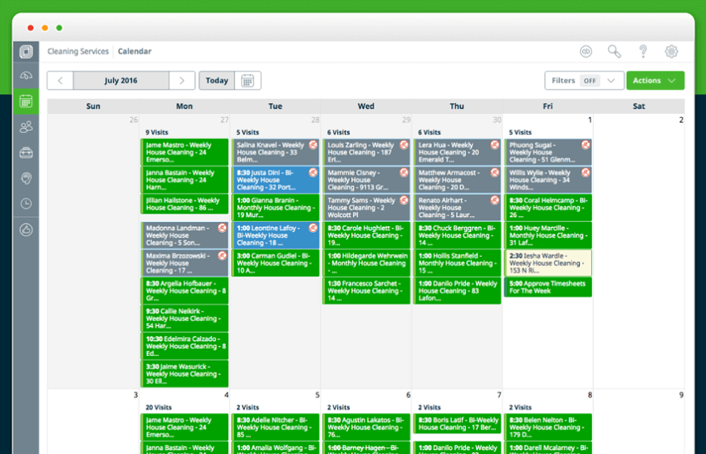Viewport: 706px width, 454px height.
Task: Click the unassigned icon on Tammy Sams visit
Action: pyautogui.click(x=404, y=200)
